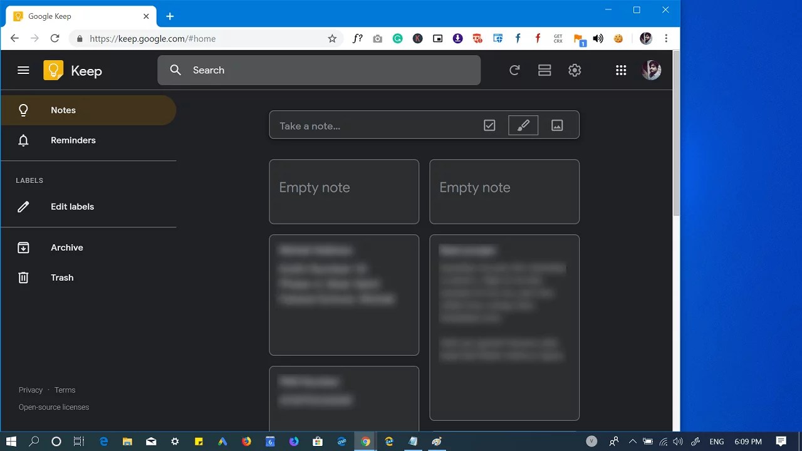This screenshot has width=802, height=451.
Task: Click the Get CRX extension
Action: 558,38
